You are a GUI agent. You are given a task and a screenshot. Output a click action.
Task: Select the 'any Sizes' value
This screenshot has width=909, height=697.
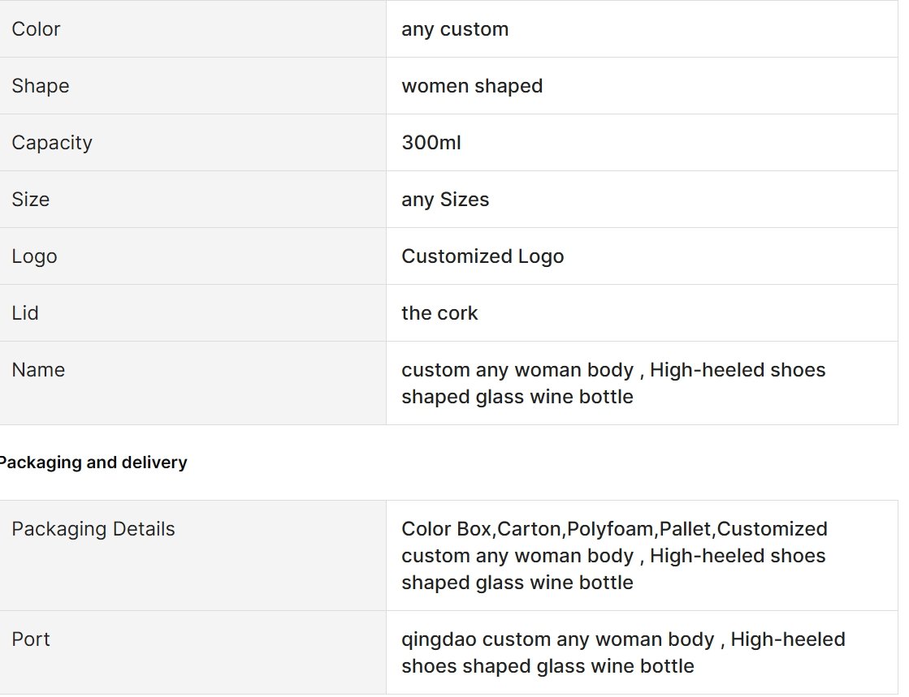click(445, 199)
